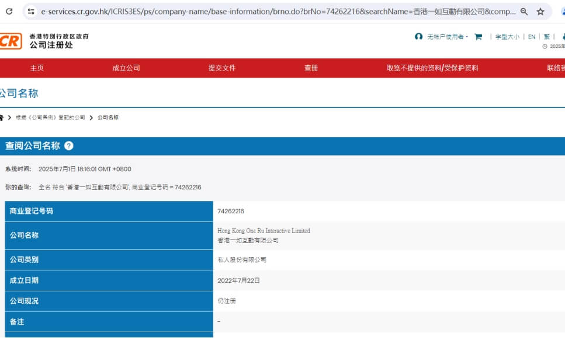Viewport: 565px width, 338px height.
Task: Click the zoom magnifier icon in address bar
Action: (x=524, y=12)
